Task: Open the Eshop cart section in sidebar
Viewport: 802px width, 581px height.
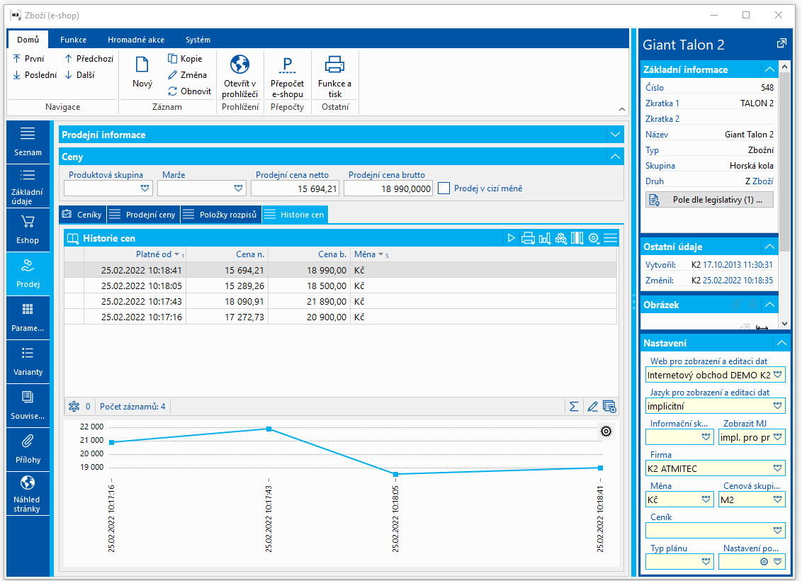Action: (28, 230)
